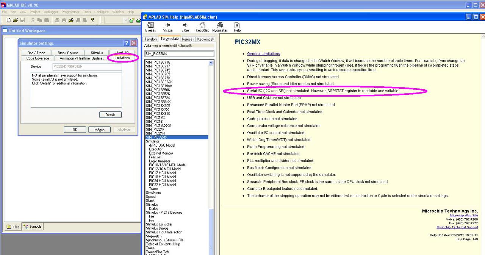Select SIM_PIC16C716 index entry
The width and height of the screenshot is (485, 255).
click(x=158, y=62)
